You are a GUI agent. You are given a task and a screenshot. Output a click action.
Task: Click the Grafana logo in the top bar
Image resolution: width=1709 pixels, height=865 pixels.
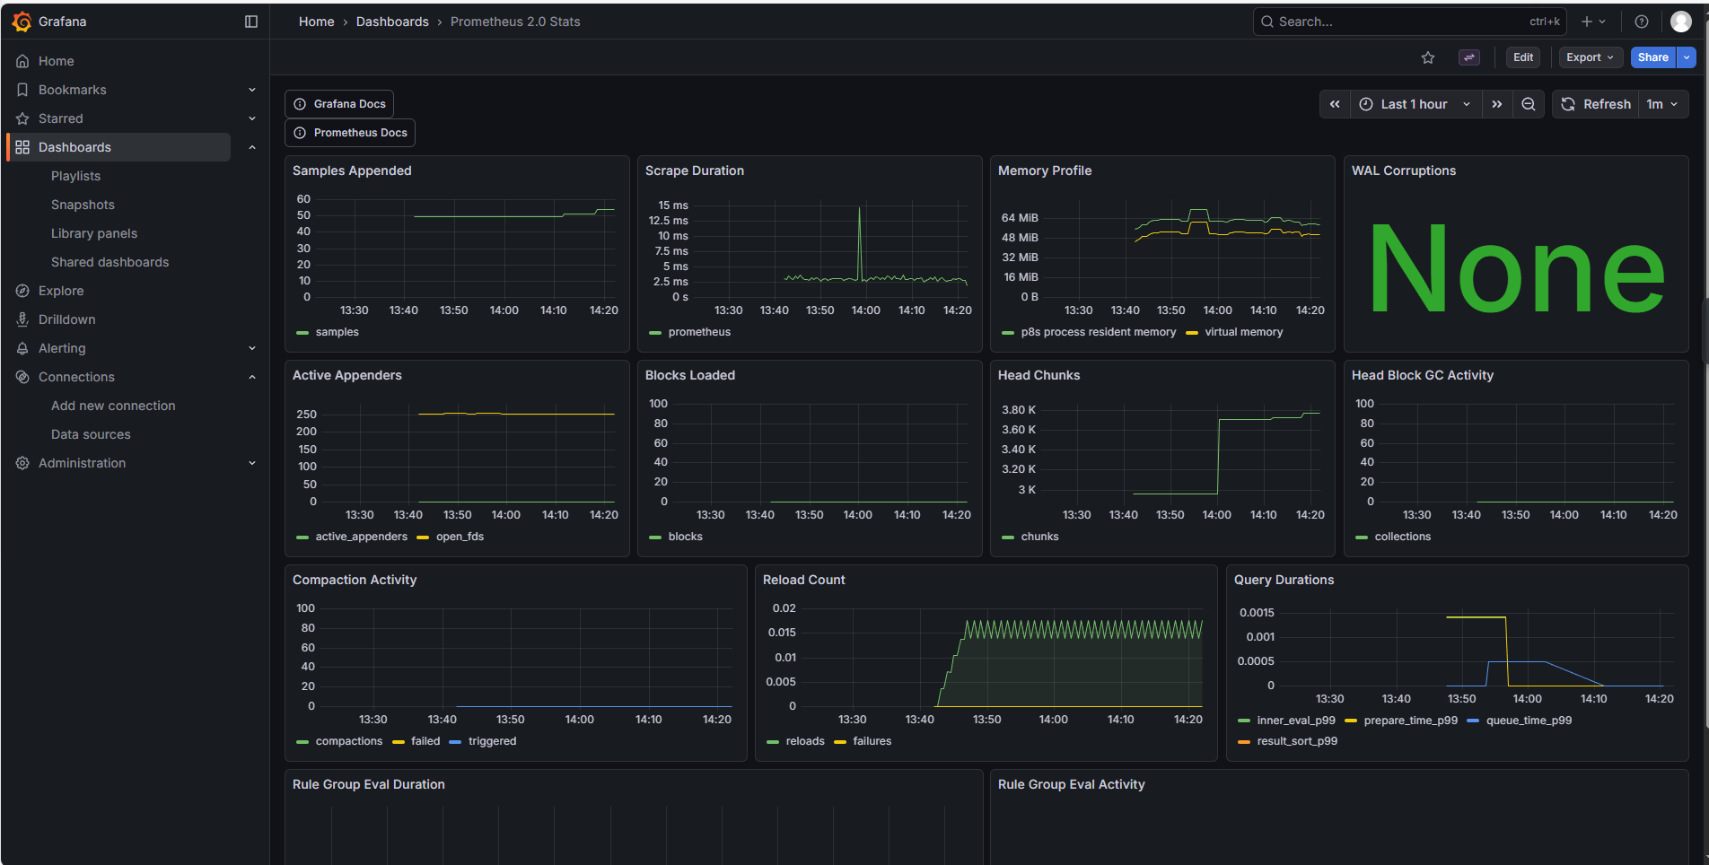click(x=22, y=21)
